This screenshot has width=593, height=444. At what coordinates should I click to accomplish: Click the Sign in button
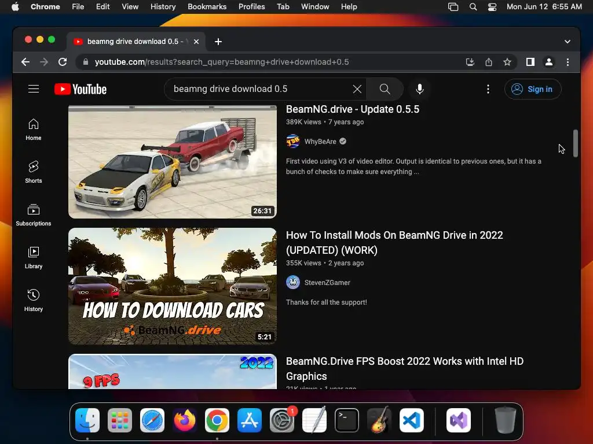[x=533, y=89]
